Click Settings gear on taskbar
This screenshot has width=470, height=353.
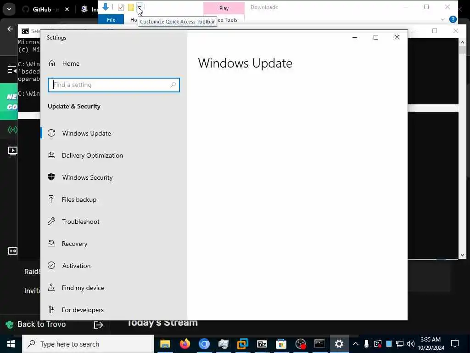click(339, 344)
